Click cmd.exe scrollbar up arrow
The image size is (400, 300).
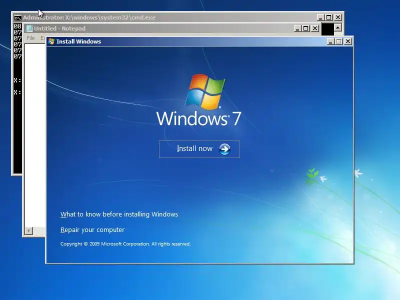click(338, 27)
